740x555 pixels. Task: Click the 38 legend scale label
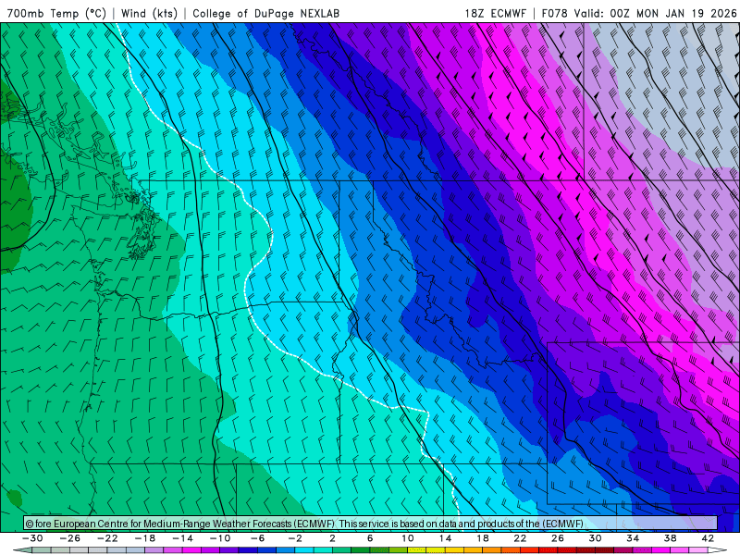click(670, 538)
